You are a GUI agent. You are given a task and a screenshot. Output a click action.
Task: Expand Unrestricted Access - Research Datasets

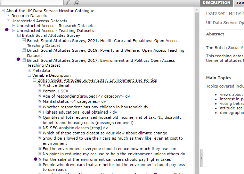point(14,25)
